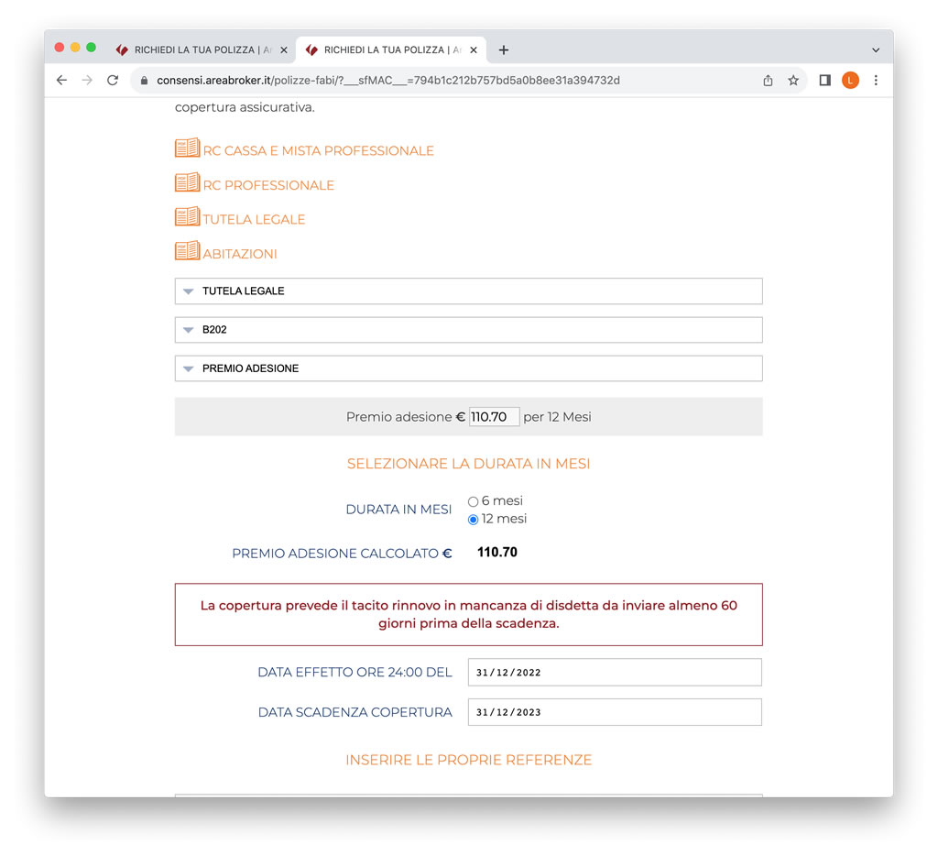
Task: Select the 6 mesi radio button
Action: (474, 501)
